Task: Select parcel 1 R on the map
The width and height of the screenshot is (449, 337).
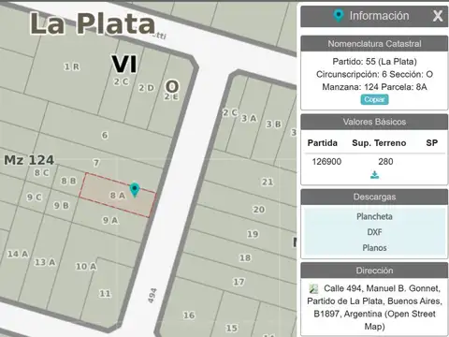Action: (72, 66)
